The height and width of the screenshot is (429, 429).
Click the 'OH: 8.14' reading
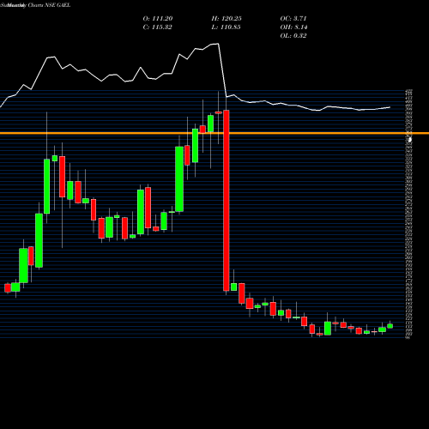(293, 27)
